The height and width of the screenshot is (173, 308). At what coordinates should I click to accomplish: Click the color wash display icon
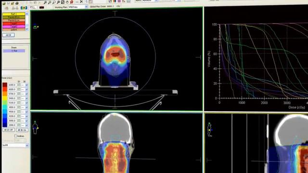click(24, 8)
